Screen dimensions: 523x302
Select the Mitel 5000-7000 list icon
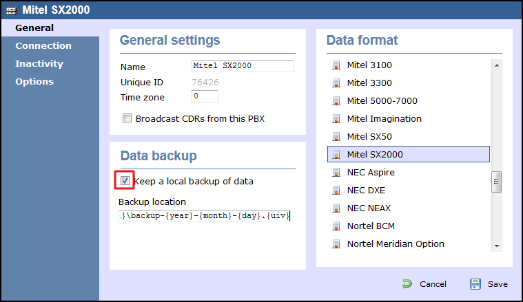pos(336,101)
